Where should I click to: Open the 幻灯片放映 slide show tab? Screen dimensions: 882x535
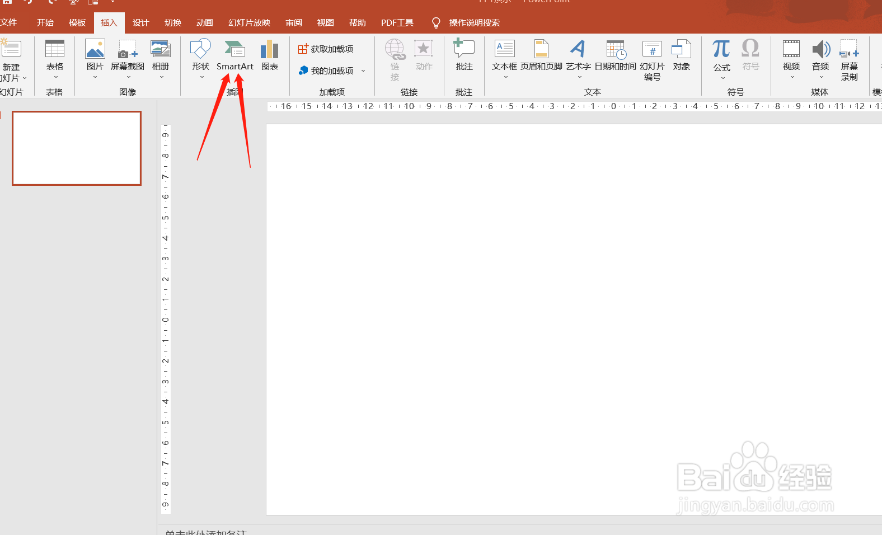250,22
